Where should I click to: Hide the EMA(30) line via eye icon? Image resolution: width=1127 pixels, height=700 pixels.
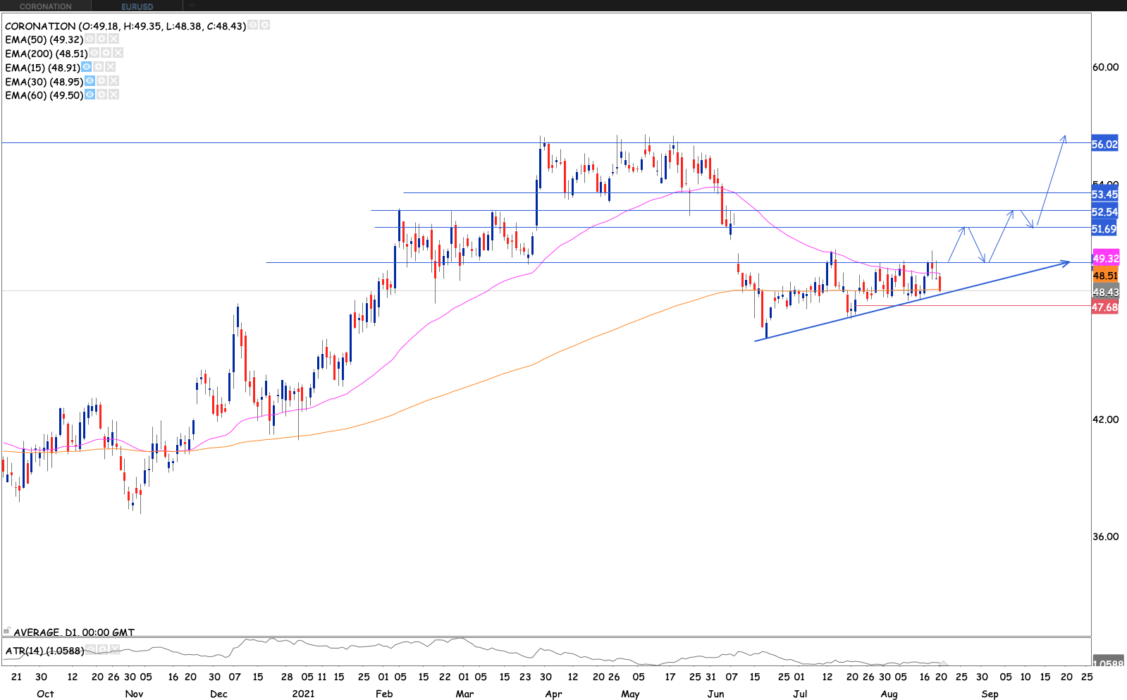[90, 81]
